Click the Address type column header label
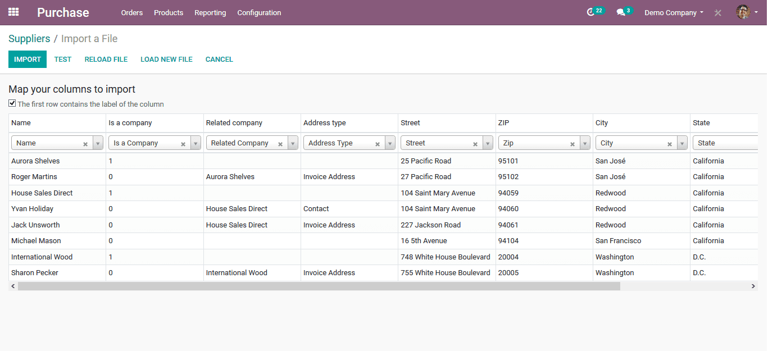Screen dimensions: 768x351 pos(325,122)
